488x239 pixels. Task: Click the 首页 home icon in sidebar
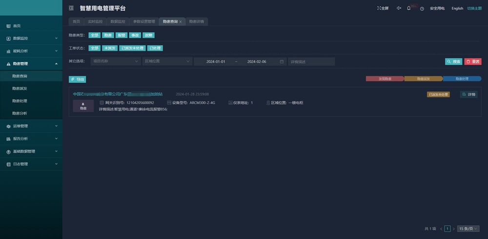[8, 26]
